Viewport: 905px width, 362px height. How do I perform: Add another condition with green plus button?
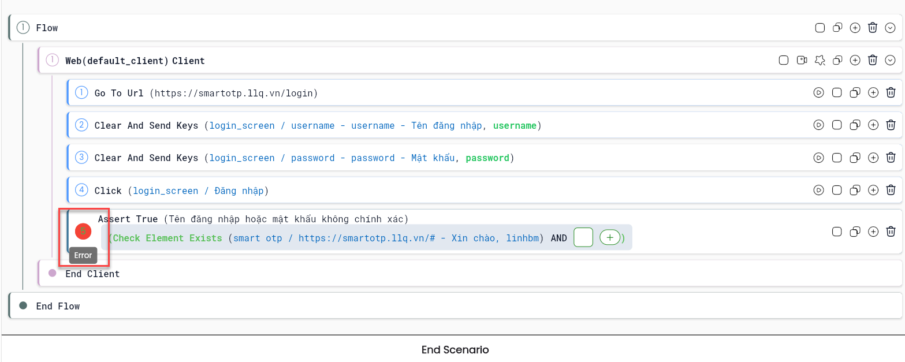pyautogui.click(x=610, y=238)
